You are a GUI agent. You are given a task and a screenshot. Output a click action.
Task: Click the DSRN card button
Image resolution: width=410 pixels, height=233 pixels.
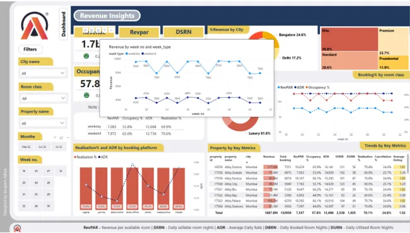(184, 32)
